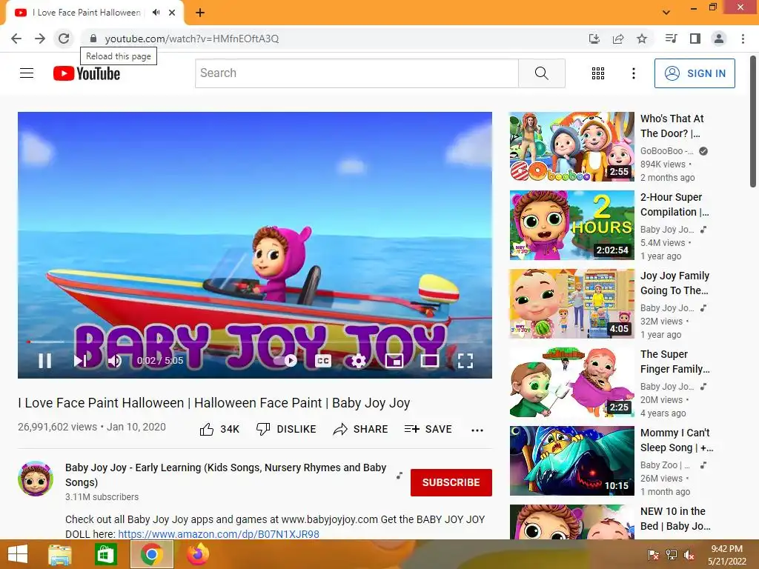
Task: Pause the playing video
Action: click(45, 361)
